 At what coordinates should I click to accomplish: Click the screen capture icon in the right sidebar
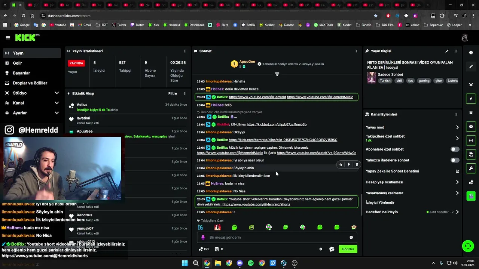[471, 85]
